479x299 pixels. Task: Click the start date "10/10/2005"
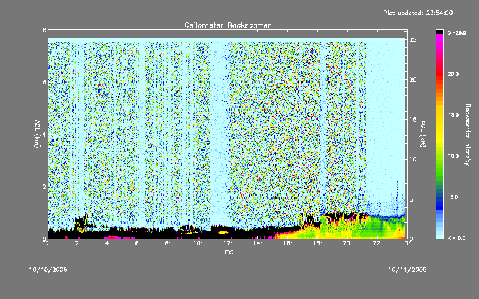click(48, 270)
